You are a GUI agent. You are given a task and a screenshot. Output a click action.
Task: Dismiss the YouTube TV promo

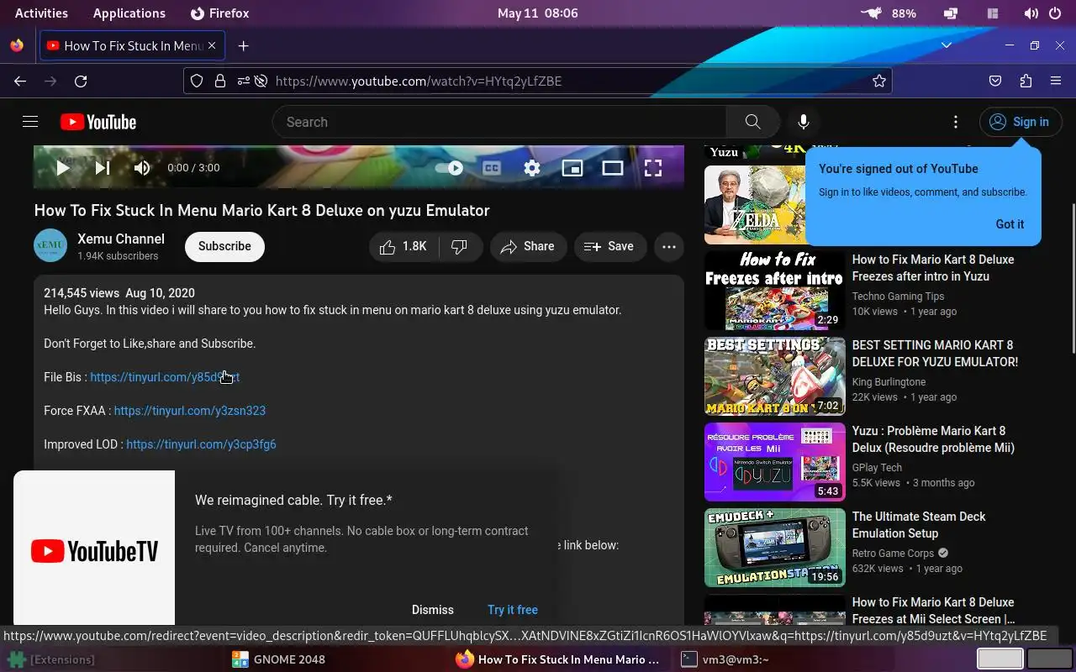tap(433, 610)
